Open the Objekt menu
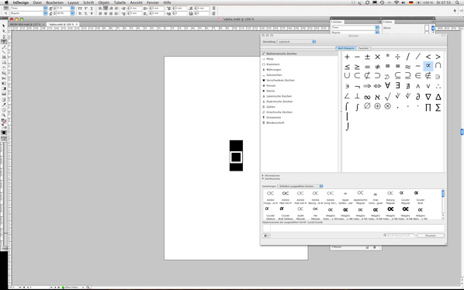This screenshot has width=464, height=290. (x=104, y=2)
